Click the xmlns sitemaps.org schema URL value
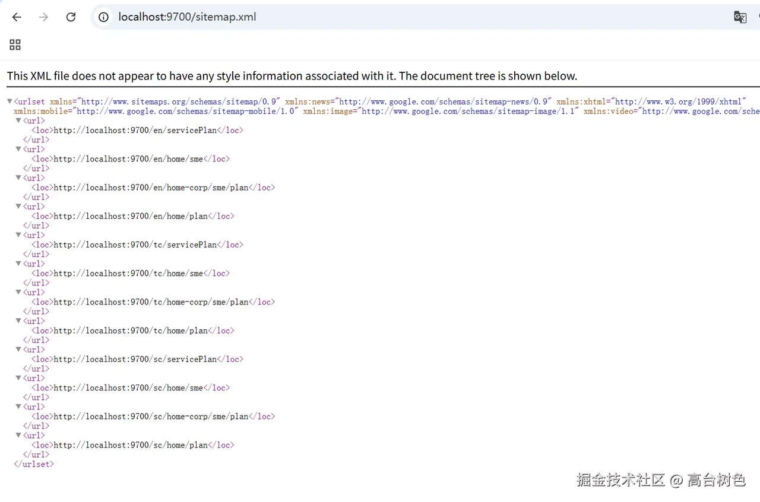Viewport: 760px width, 502px height. [x=178, y=102]
